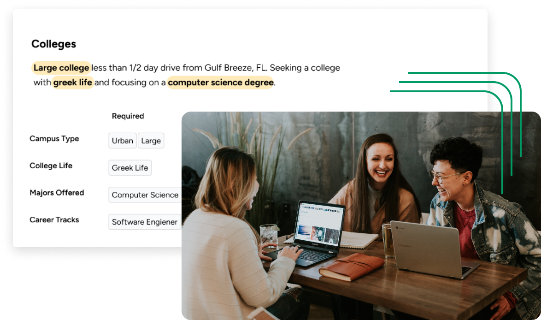This screenshot has height=320, width=541.
Task: Click the students studying photo
Action: (361, 215)
